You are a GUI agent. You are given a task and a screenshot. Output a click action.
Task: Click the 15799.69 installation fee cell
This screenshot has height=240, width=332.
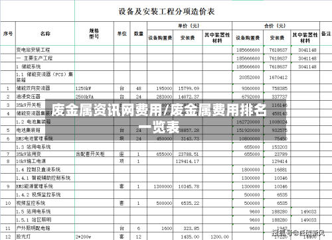coord(189,88)
